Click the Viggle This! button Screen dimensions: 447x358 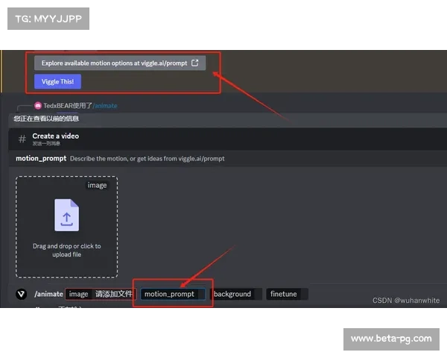tap(57, 81)
